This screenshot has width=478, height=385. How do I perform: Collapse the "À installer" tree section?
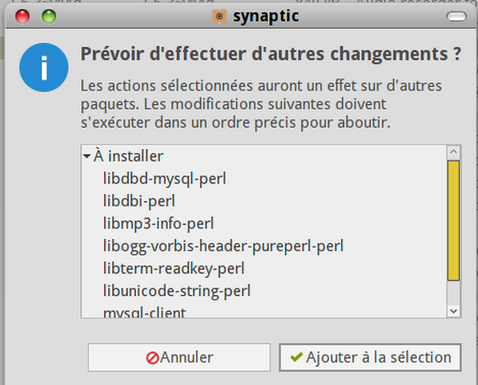click(x=87, y=157)
